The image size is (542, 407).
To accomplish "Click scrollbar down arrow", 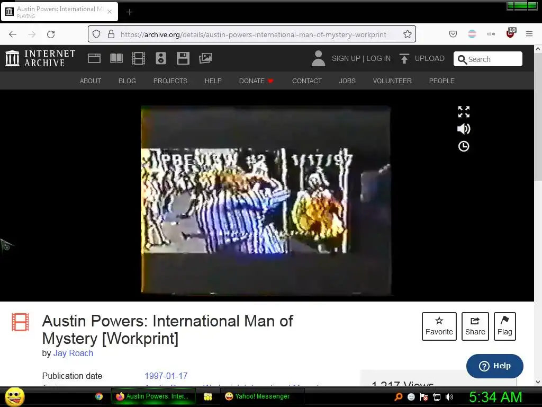I will (x=538, y=383).
